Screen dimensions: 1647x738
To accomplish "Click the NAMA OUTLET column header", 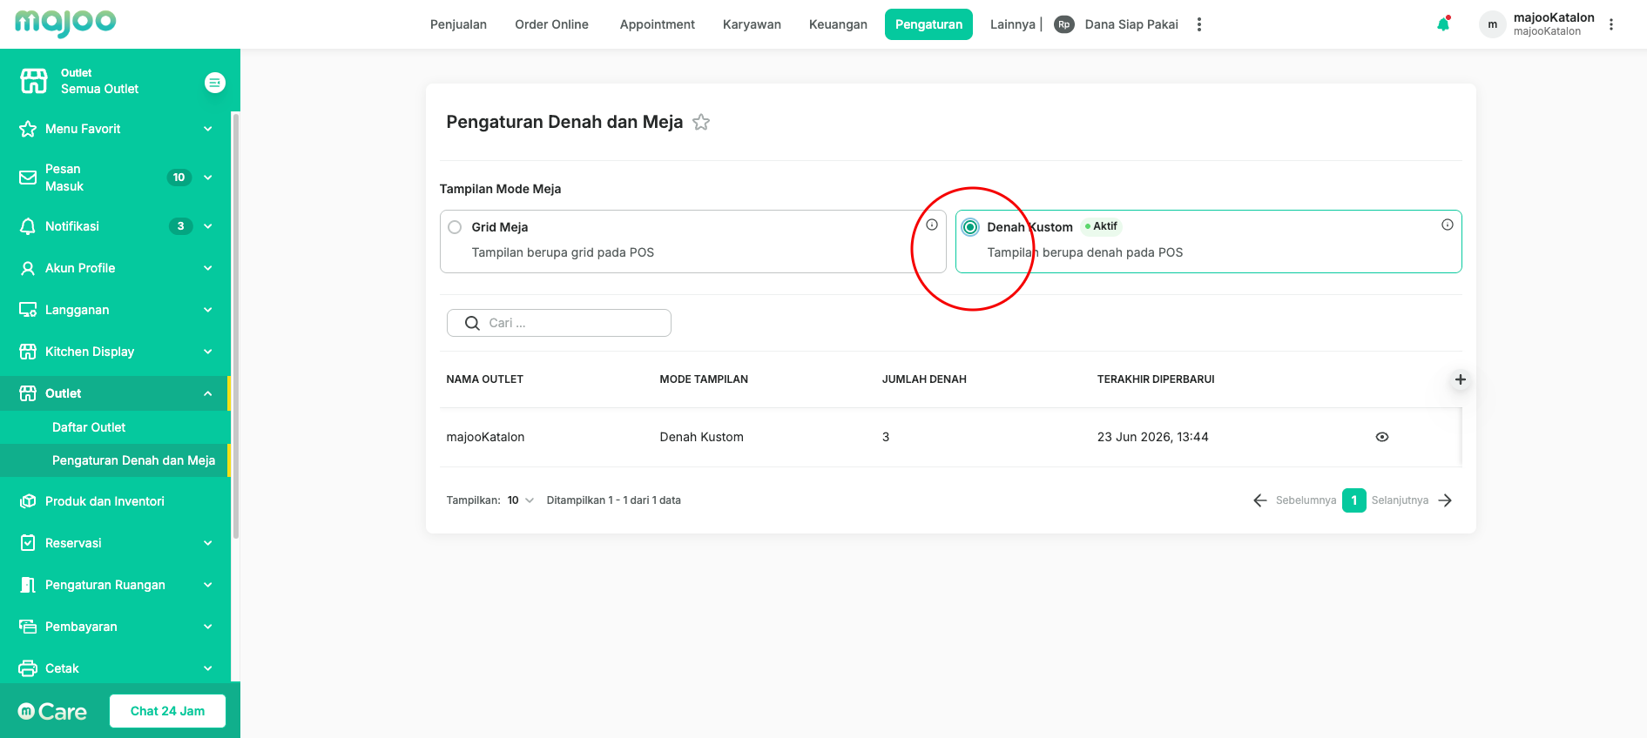I will pos(485,379).
